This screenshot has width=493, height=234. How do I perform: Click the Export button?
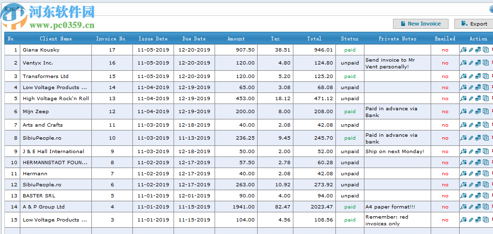pyautogui.click(x=474, y=24)
